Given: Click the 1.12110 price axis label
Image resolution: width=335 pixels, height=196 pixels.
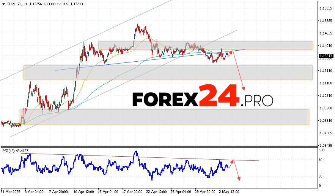Looking at the screenshot, I should coord(326,71).
